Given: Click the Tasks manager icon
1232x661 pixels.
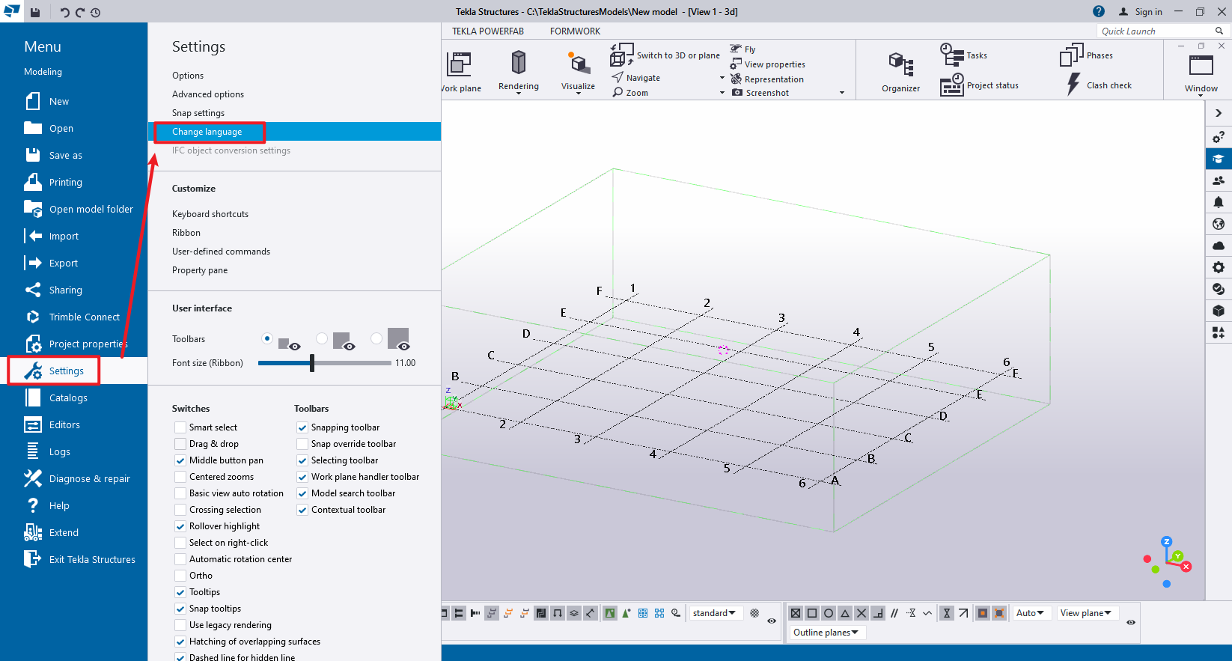Looking at the screenshot, I should tap(952, 55).
